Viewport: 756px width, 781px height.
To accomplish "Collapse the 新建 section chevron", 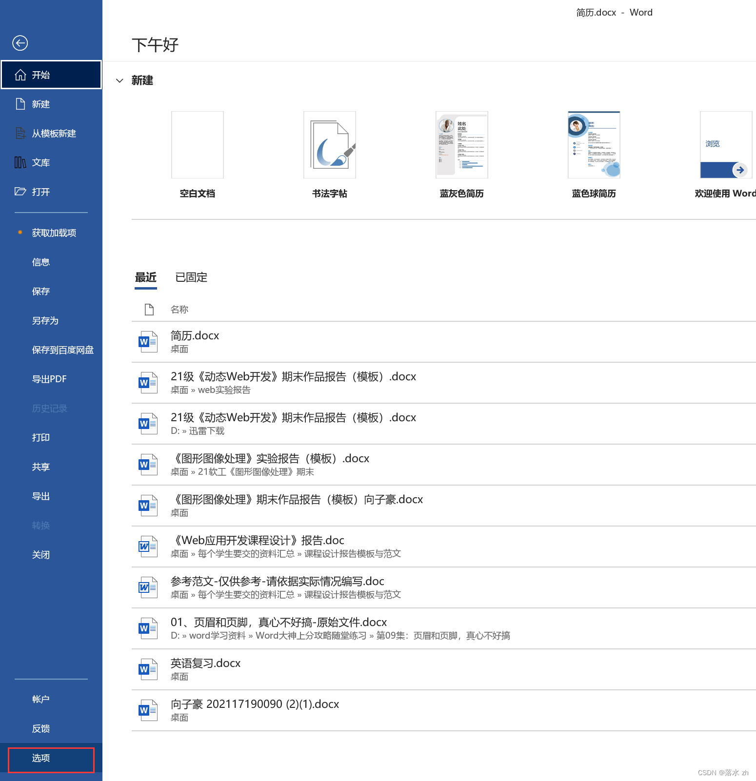I will [x=119, y=80].
